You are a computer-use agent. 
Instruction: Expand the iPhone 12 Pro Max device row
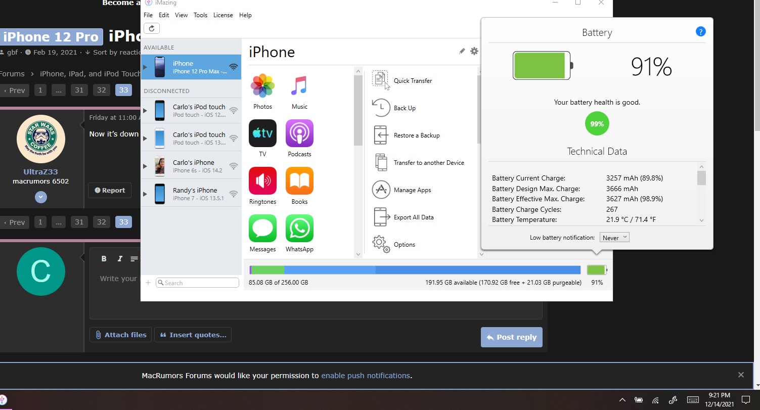(145, 67)
